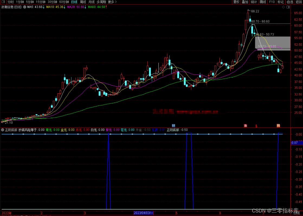Click the 55.63 - 50.73 gap label
The width and height of the screenshot is (303, 216).
pos(265,34)
